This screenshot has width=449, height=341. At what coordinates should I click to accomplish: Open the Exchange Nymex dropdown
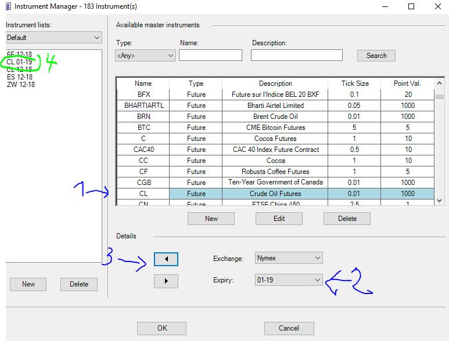pyautogui.click(x=289, y=258)
